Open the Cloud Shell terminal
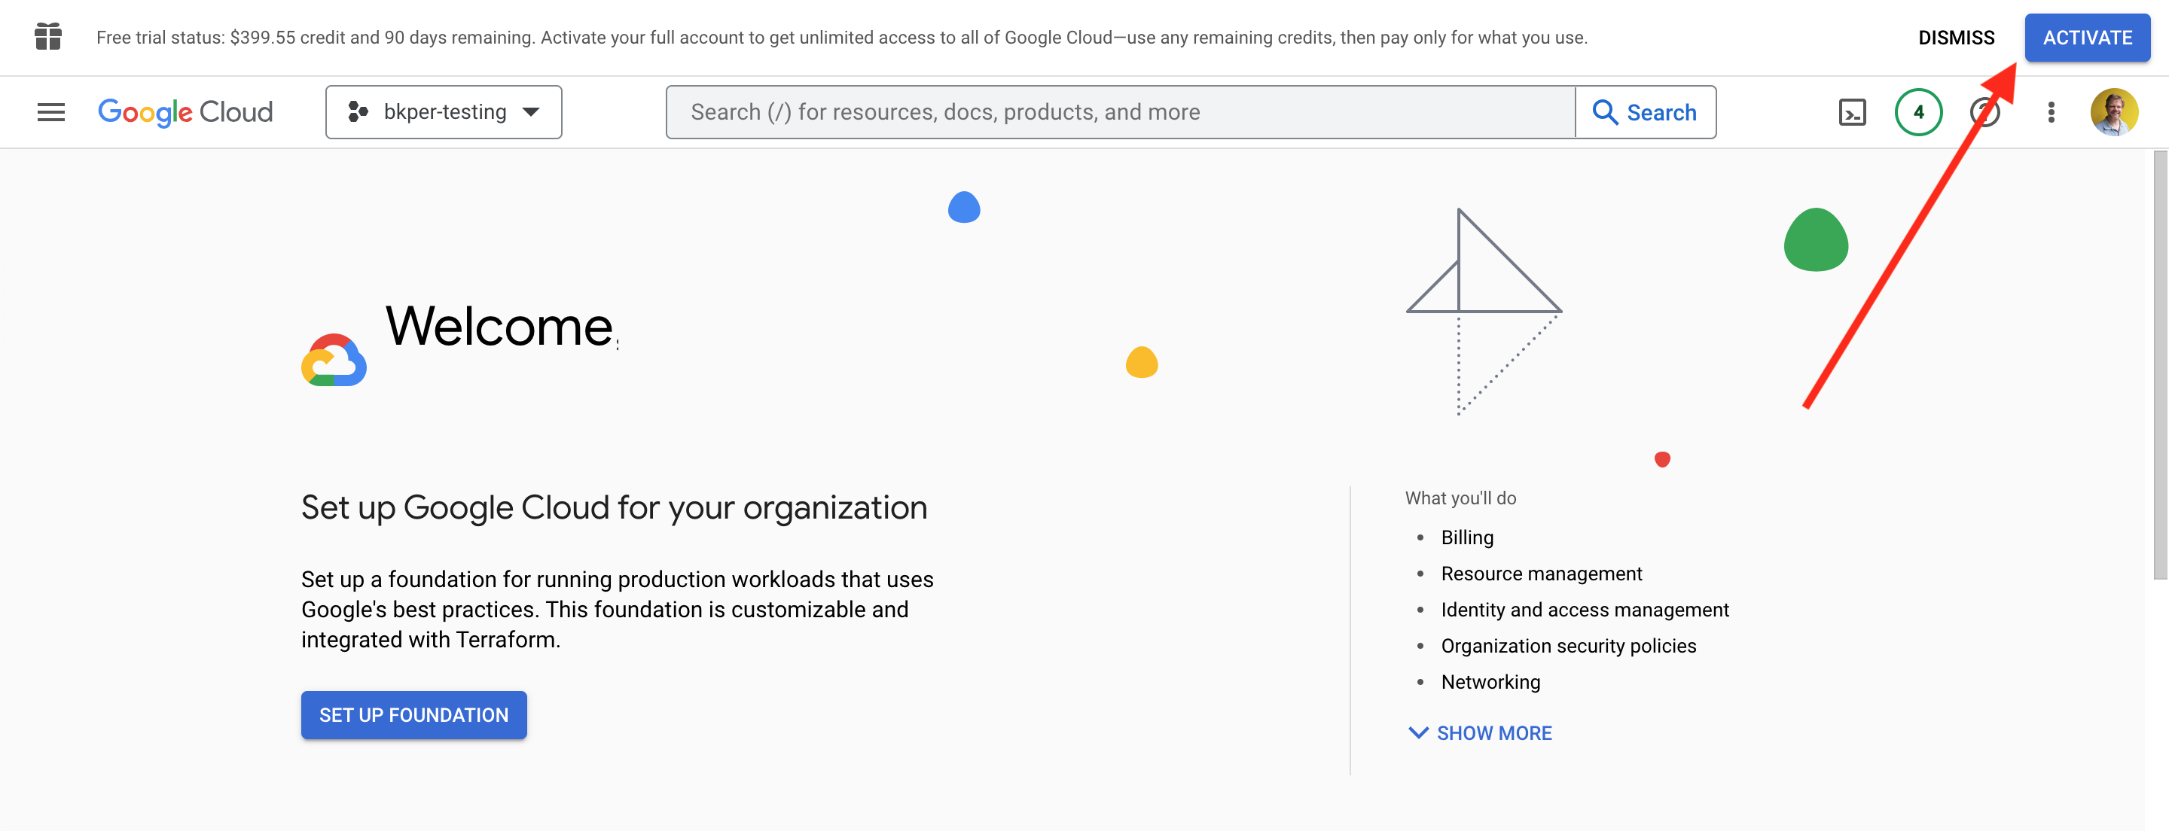This screenshot has width=2169, height=831. pos(1853,112)
